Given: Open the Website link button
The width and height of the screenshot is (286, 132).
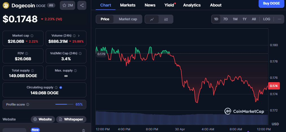Looking at the screenshot, I should 43,119.
